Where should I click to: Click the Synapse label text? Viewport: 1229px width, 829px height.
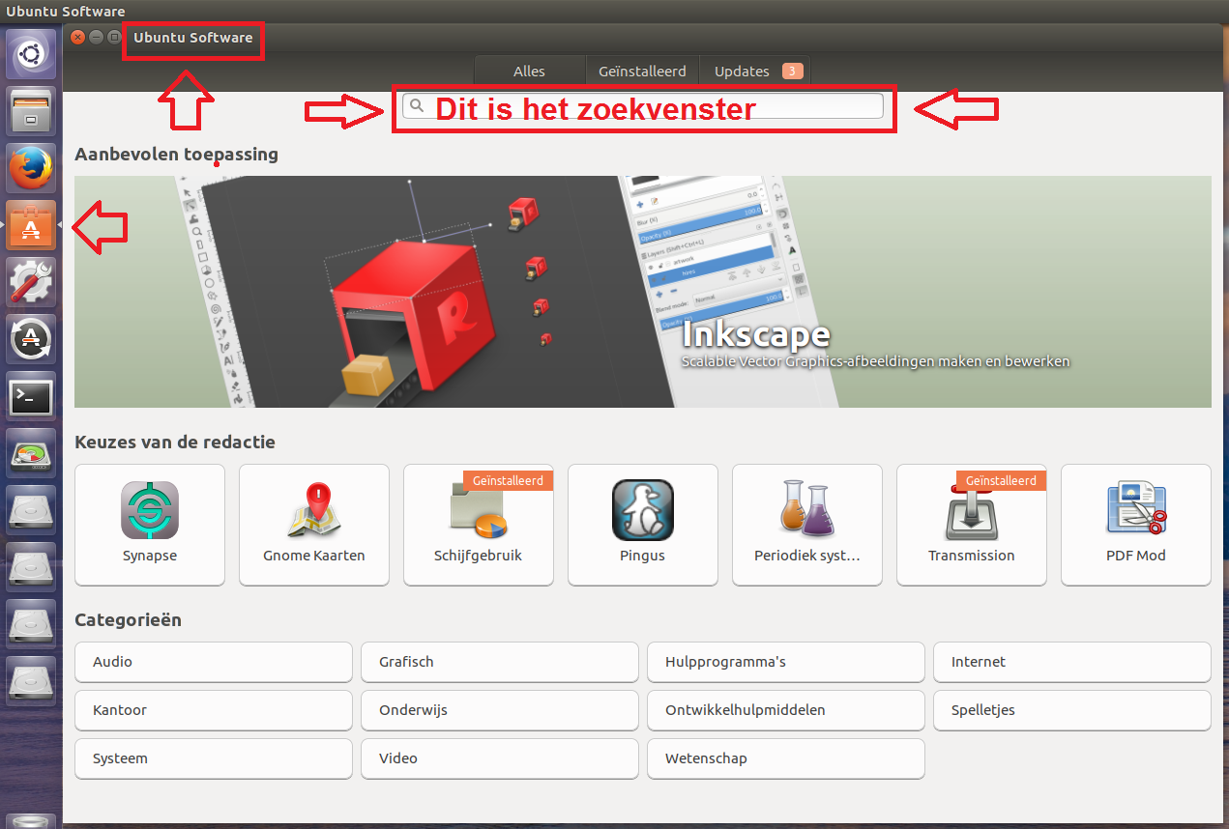150,556
